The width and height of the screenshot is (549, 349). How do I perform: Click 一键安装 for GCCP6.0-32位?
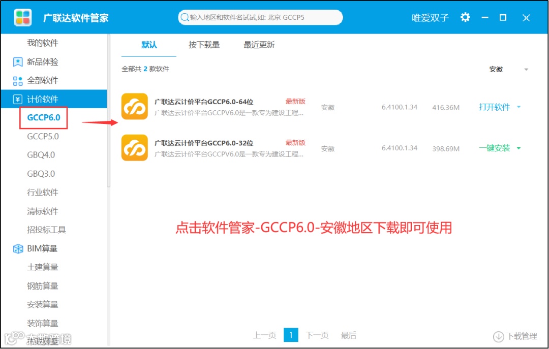coord(495,148)
